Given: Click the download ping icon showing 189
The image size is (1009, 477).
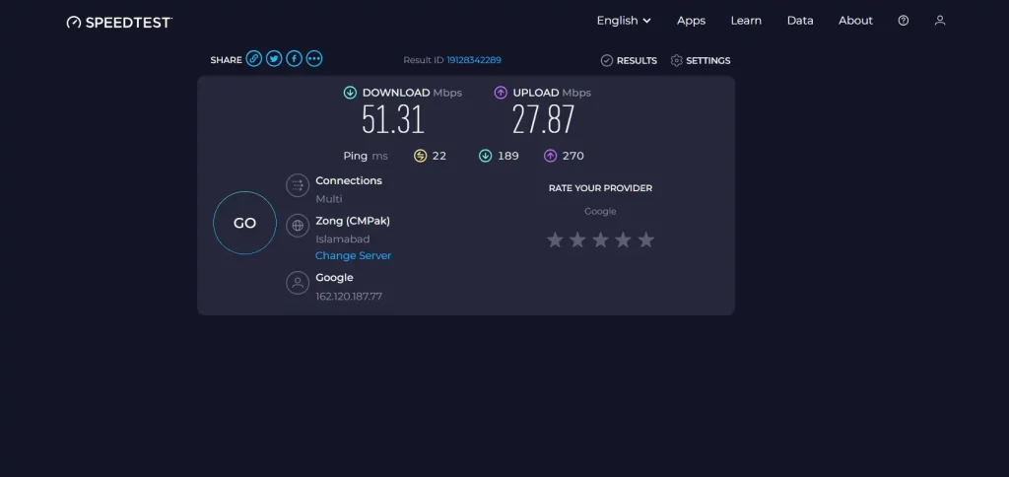Looking at the screenshot, I should coord(485,156).
